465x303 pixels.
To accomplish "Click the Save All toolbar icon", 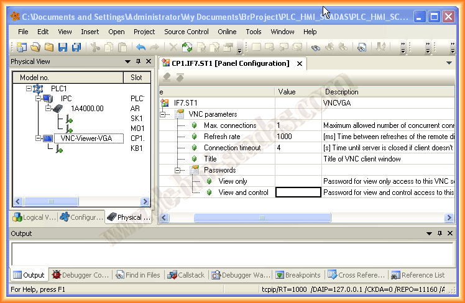I will [x=76, y=47].
